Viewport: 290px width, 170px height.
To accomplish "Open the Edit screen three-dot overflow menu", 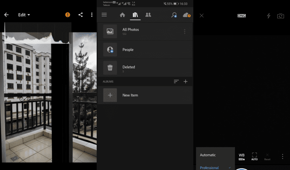I will click(x=92, y=15).
